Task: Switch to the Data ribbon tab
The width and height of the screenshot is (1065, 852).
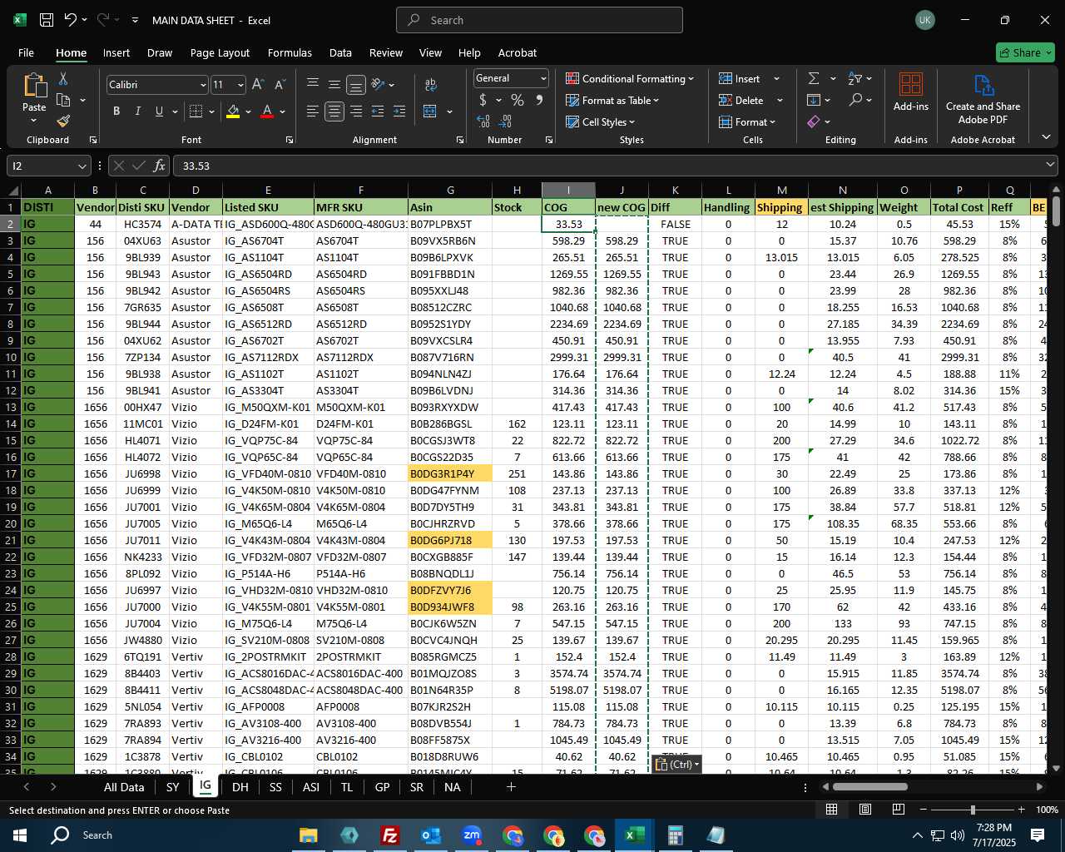Action: point(340,52)
